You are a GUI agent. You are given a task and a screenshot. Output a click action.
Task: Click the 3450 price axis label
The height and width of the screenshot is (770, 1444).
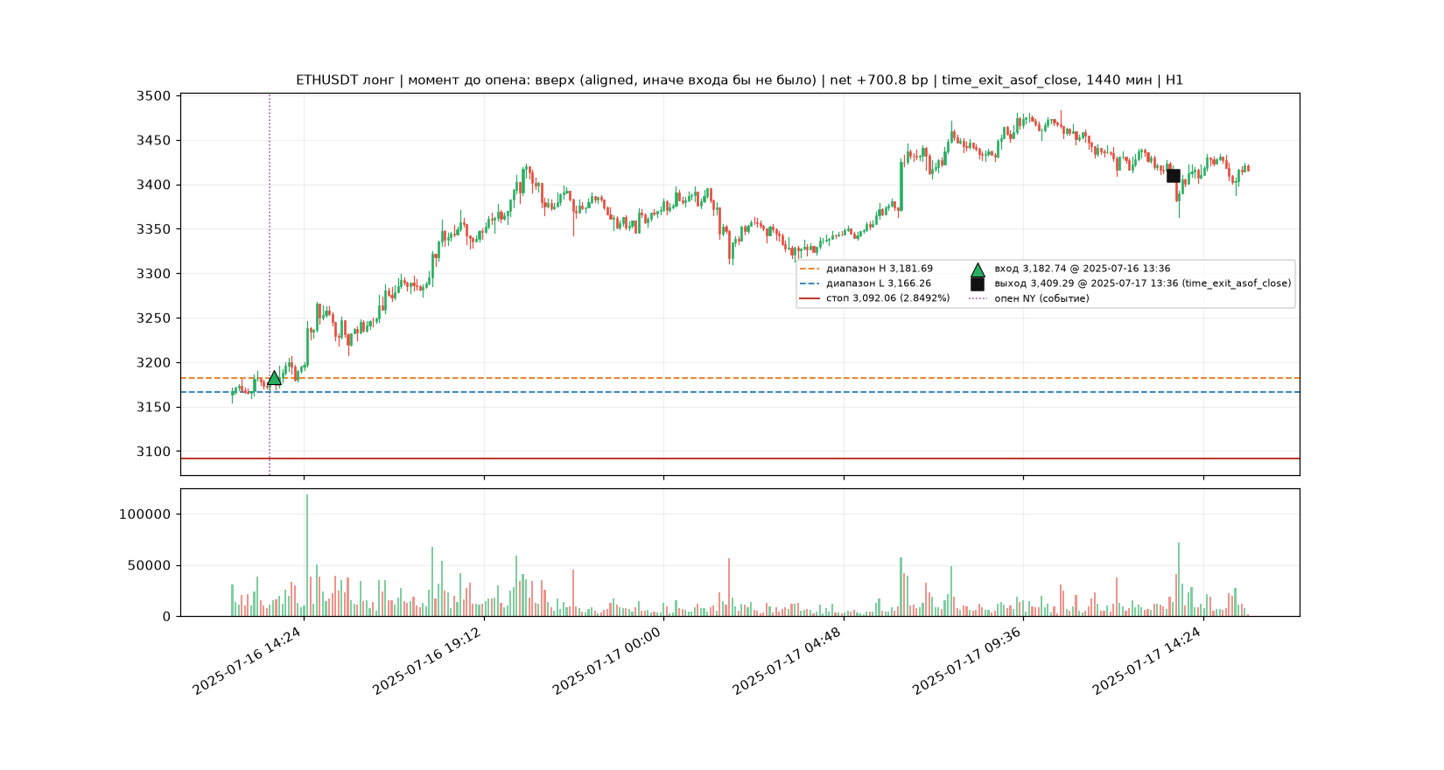point(154,141)
